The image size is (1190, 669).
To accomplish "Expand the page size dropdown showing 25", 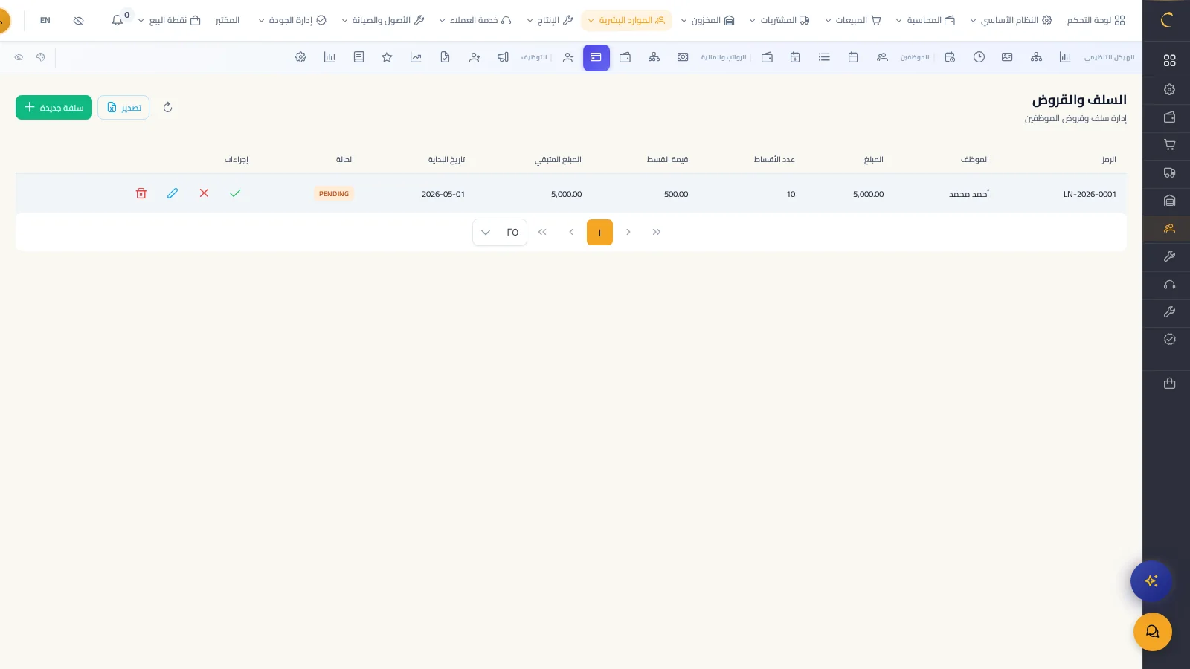I will tap(500, 232).
